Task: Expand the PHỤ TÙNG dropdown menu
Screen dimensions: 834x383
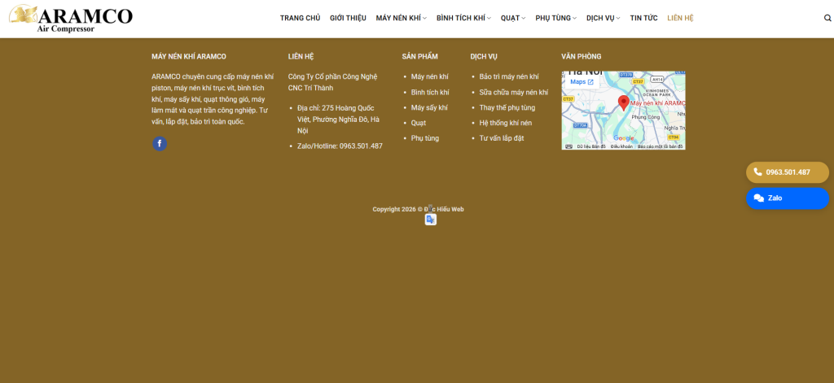Action: [x=555, y=18]
